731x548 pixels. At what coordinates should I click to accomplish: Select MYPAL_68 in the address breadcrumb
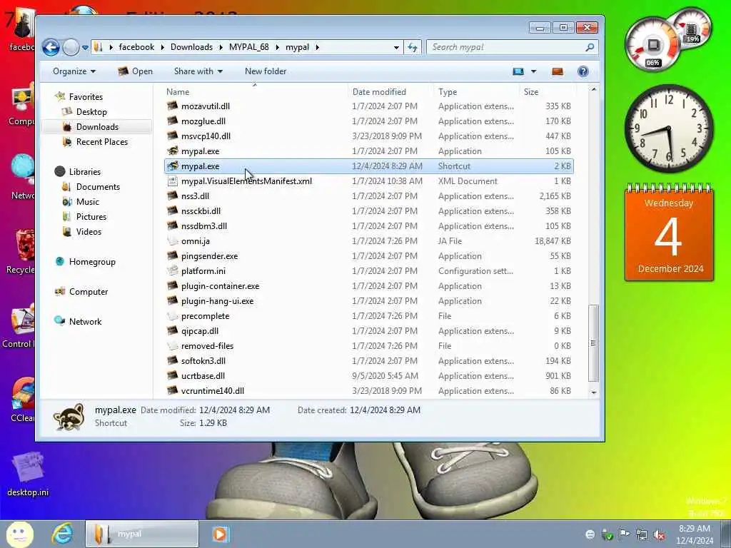[x=248, y=47]
